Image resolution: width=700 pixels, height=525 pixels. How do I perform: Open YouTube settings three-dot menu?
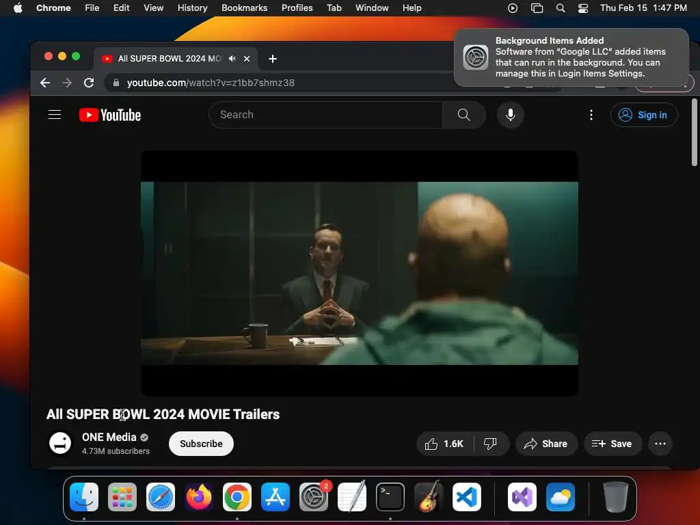click(x=591, y=115)
